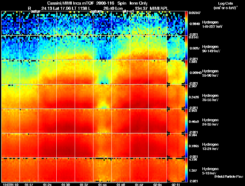This screenshot has height=186, width=245.
Task: Click the 116T01:10 panel in the 149-227 keV row
Action: (x=10, y=23)
